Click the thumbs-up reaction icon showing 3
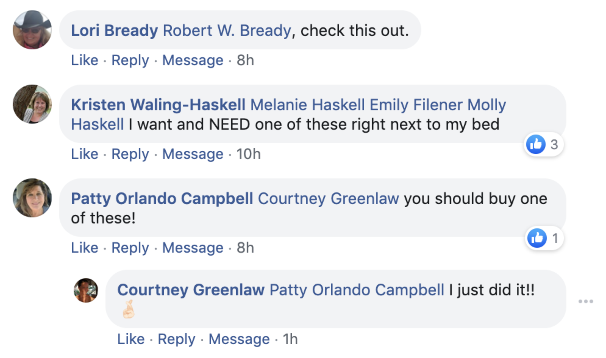This screenshot has height=358, width=606. (536, 144)
